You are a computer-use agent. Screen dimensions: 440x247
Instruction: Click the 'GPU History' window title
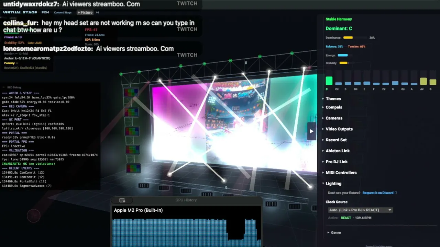point(186,200)
